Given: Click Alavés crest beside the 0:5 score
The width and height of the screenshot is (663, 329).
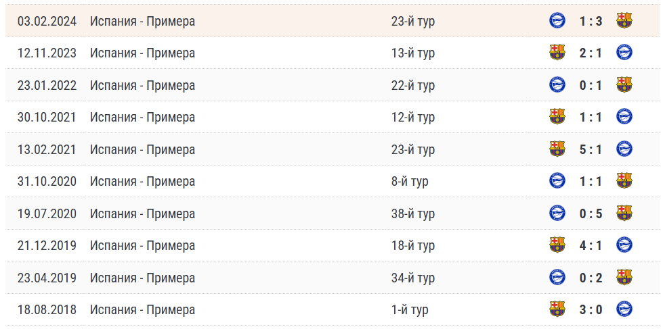Looking at the screenshot, I should (557, 213).
